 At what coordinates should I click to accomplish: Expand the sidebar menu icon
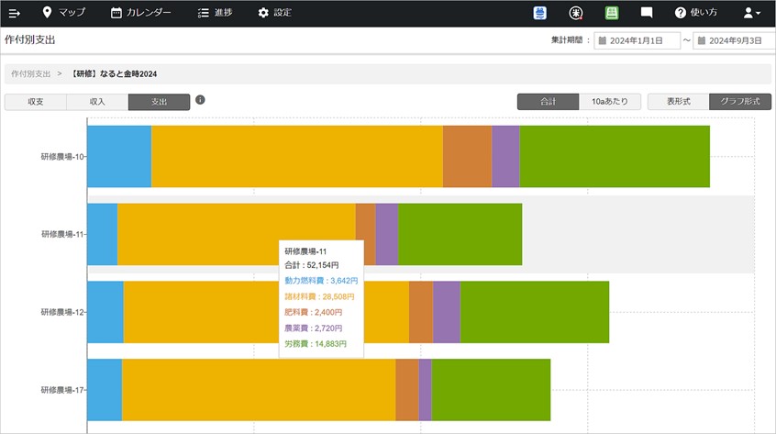[x=15, y=13]
